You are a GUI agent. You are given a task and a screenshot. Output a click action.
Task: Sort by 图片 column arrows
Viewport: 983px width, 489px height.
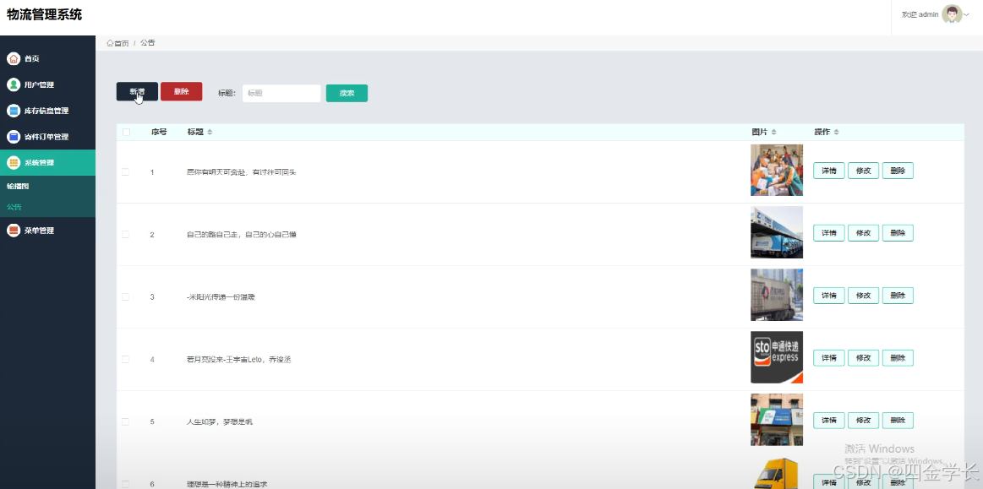click(773, 132)
